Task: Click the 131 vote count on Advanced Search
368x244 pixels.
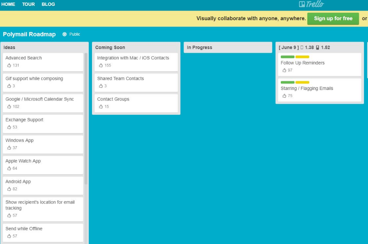Action: [x=16, y=65]
